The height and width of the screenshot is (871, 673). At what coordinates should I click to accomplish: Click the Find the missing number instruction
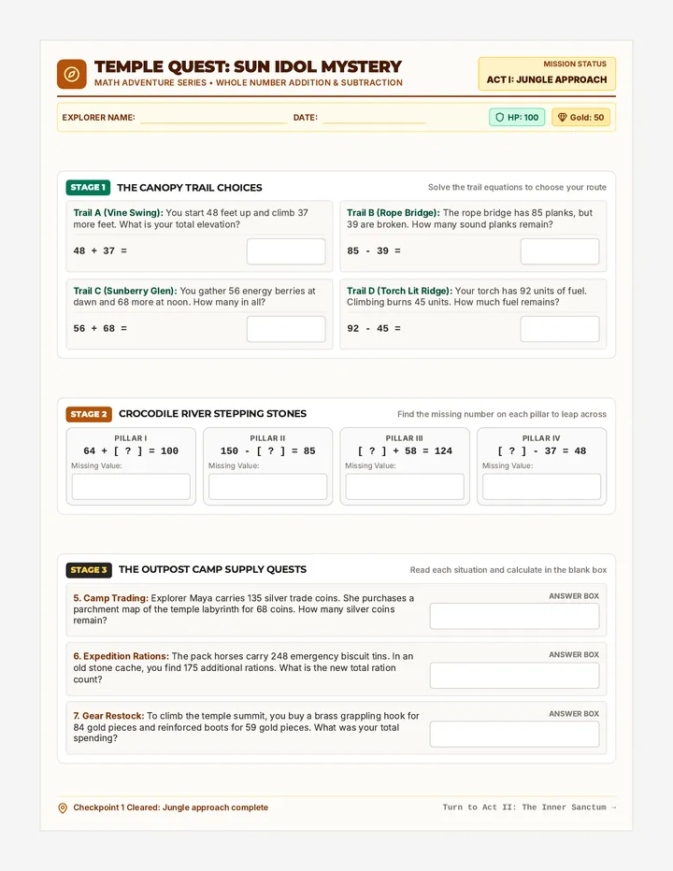point(502,414)
